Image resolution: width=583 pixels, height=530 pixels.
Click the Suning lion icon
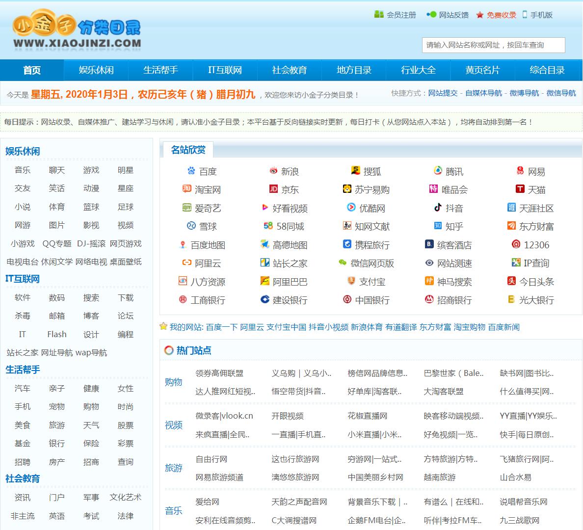[347, 189]
